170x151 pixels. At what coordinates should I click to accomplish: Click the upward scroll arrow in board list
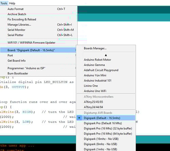tap(106, 55)
